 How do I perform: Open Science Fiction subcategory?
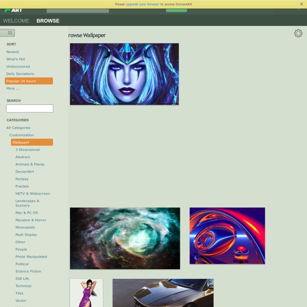click(x=28, y=271)
